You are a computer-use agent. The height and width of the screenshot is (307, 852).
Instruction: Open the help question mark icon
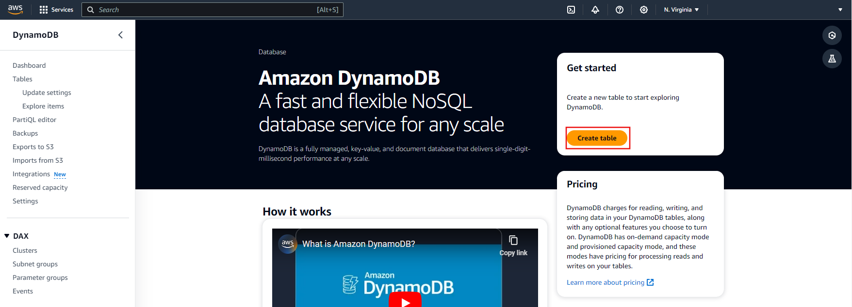pos(620,10)
